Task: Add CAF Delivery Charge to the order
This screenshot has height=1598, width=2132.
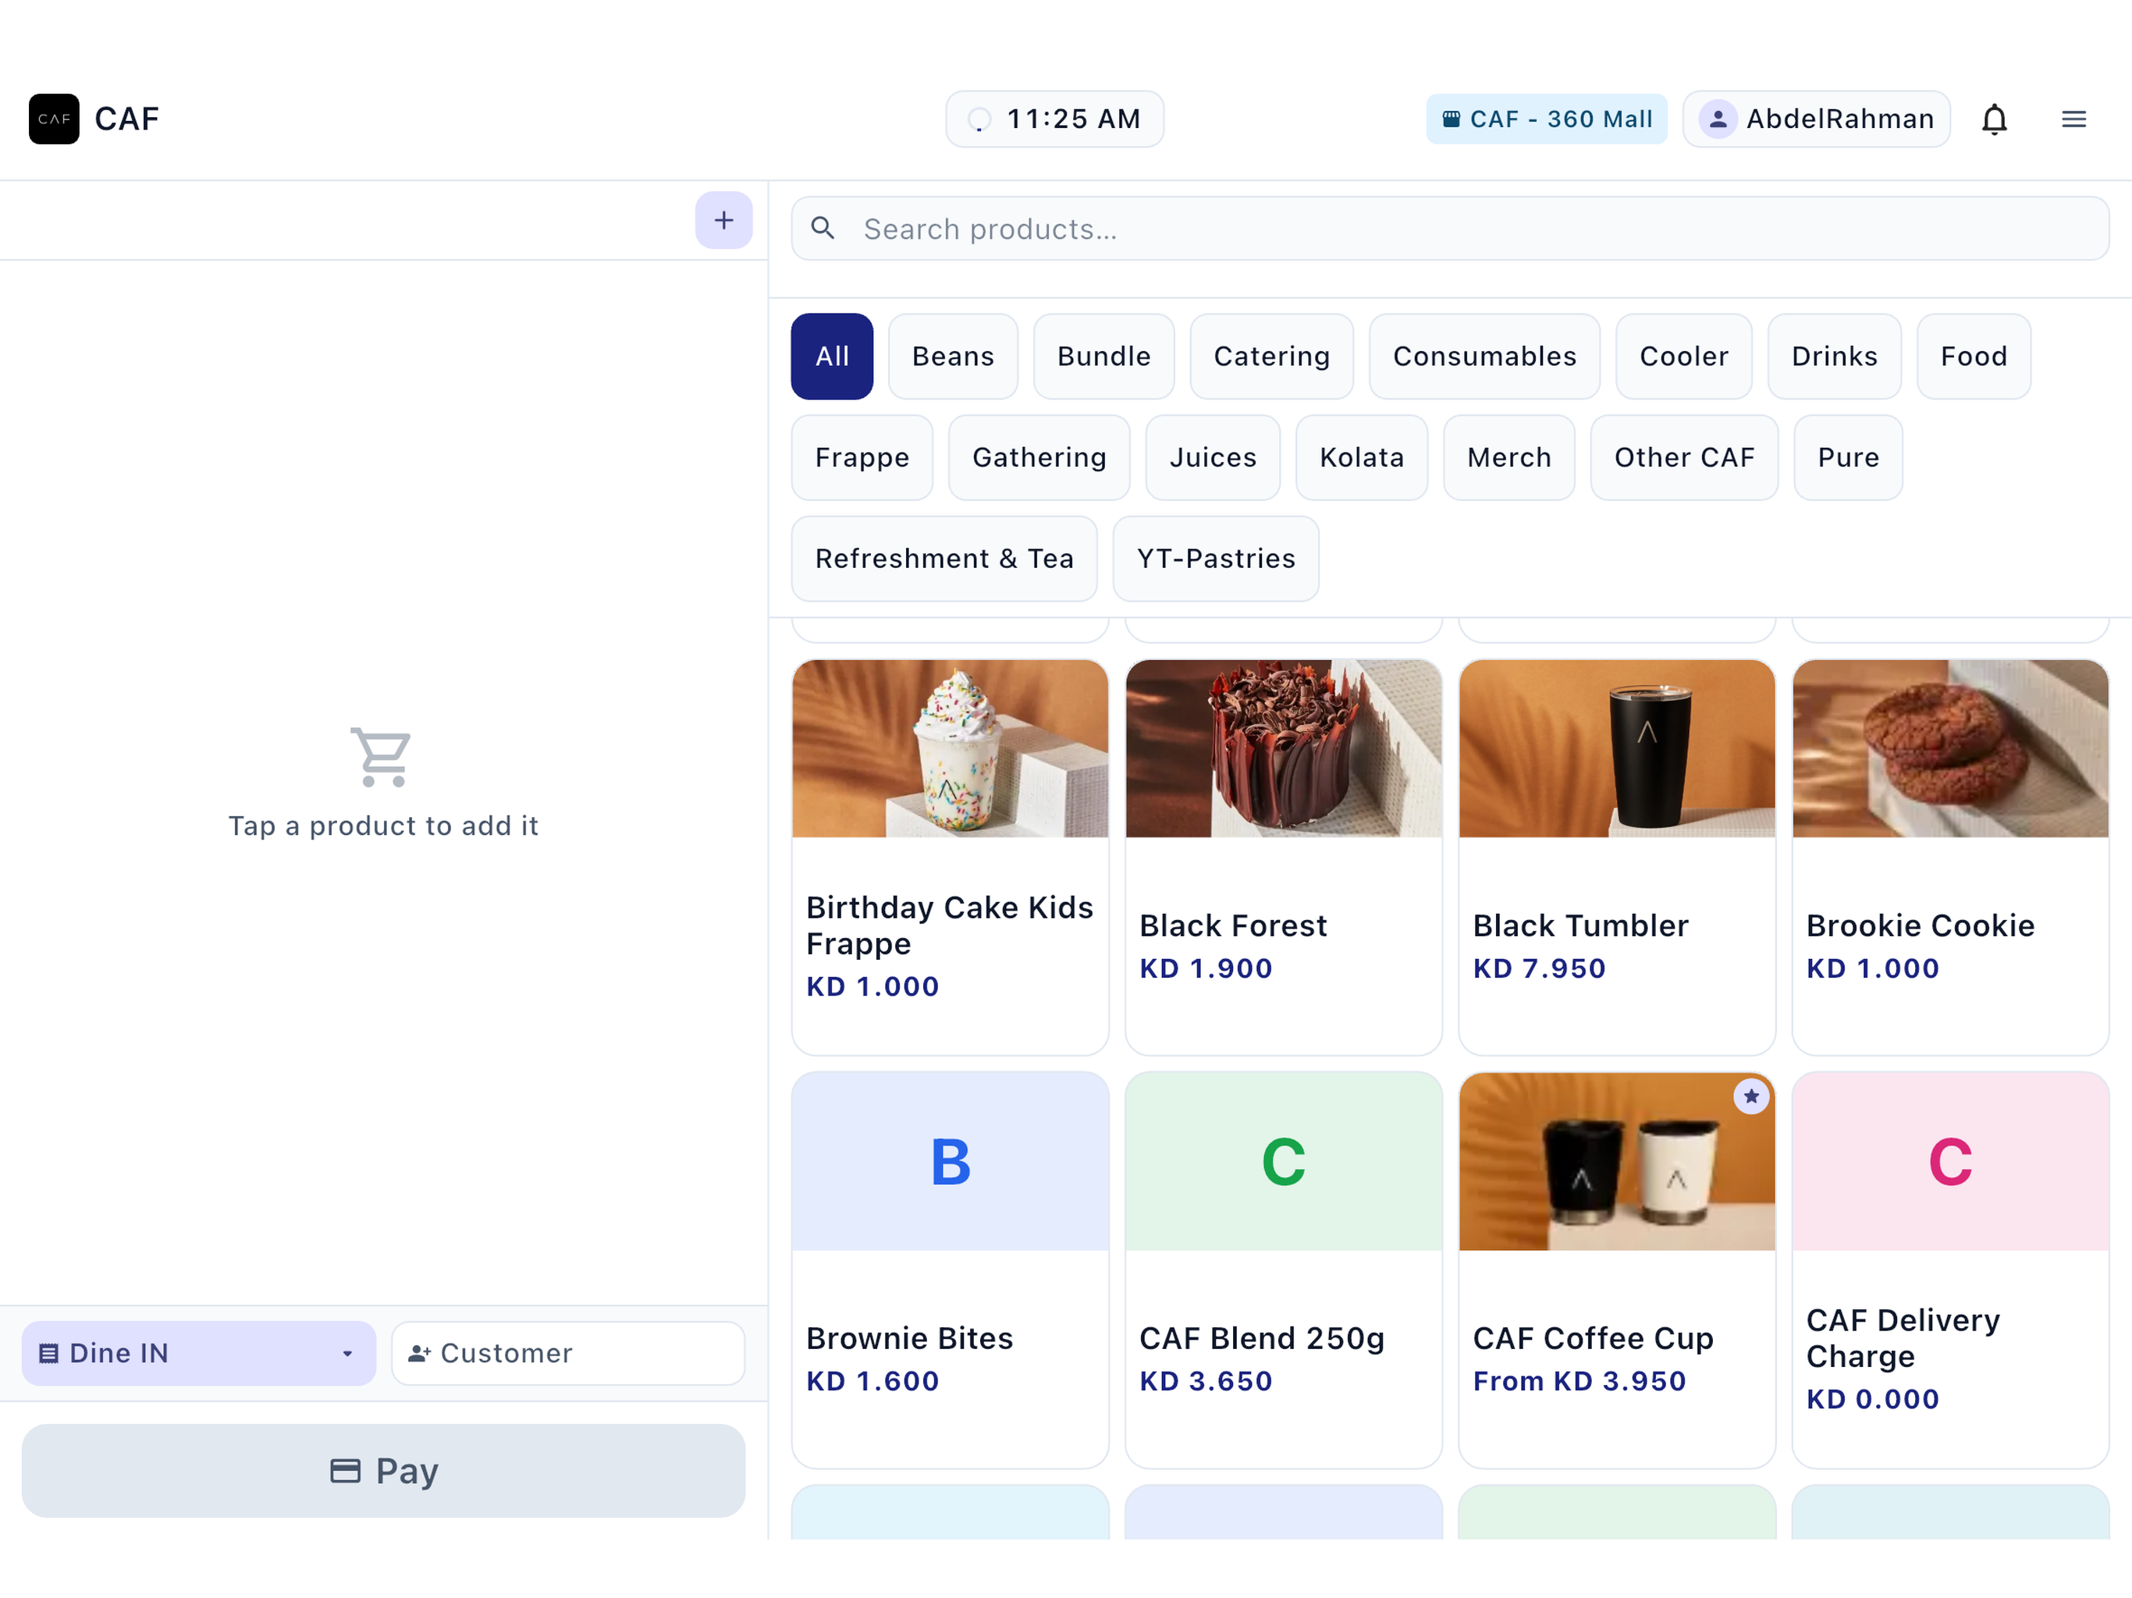Action: point(1950,1270)
